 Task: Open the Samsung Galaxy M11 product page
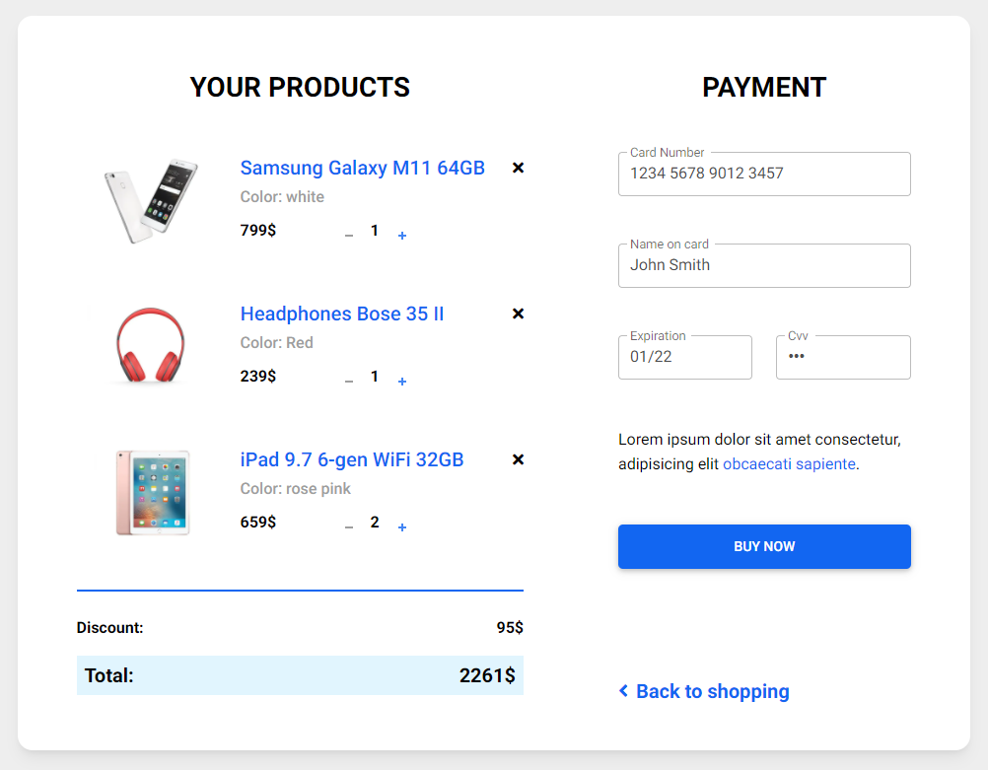pyautogui.click(x=362, y=168)
